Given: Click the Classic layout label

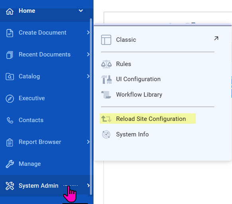Looking at the screenshot, I should tap(126, 40).
